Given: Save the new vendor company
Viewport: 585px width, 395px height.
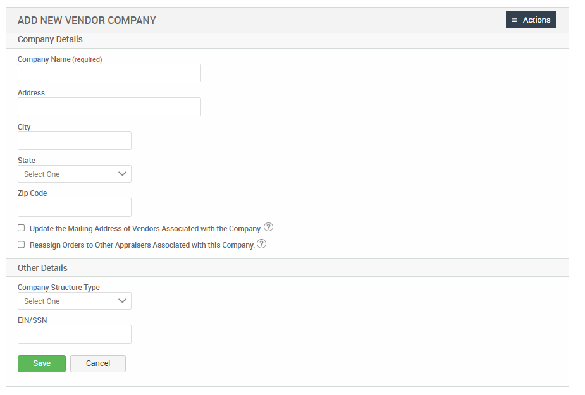Looking at the screenshot, I should [x=41, y=363].
